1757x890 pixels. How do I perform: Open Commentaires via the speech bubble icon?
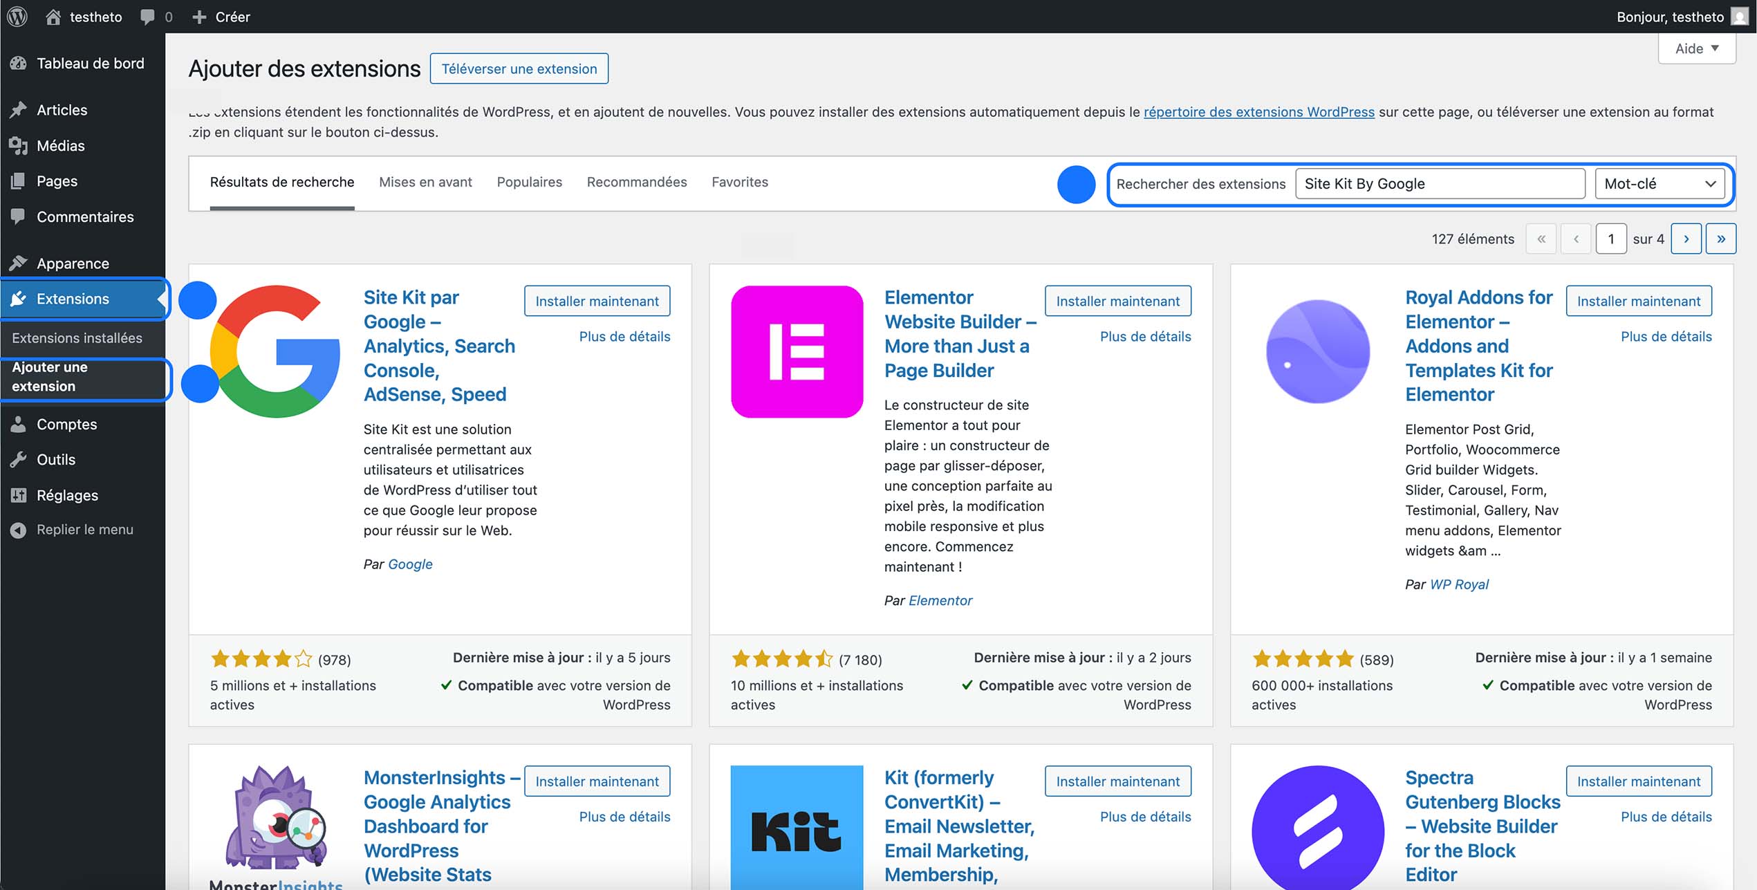tap(19, 216)
